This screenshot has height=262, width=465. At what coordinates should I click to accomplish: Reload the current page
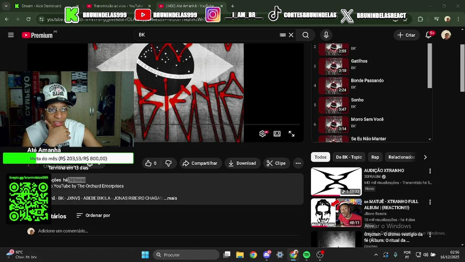[29, 19]
